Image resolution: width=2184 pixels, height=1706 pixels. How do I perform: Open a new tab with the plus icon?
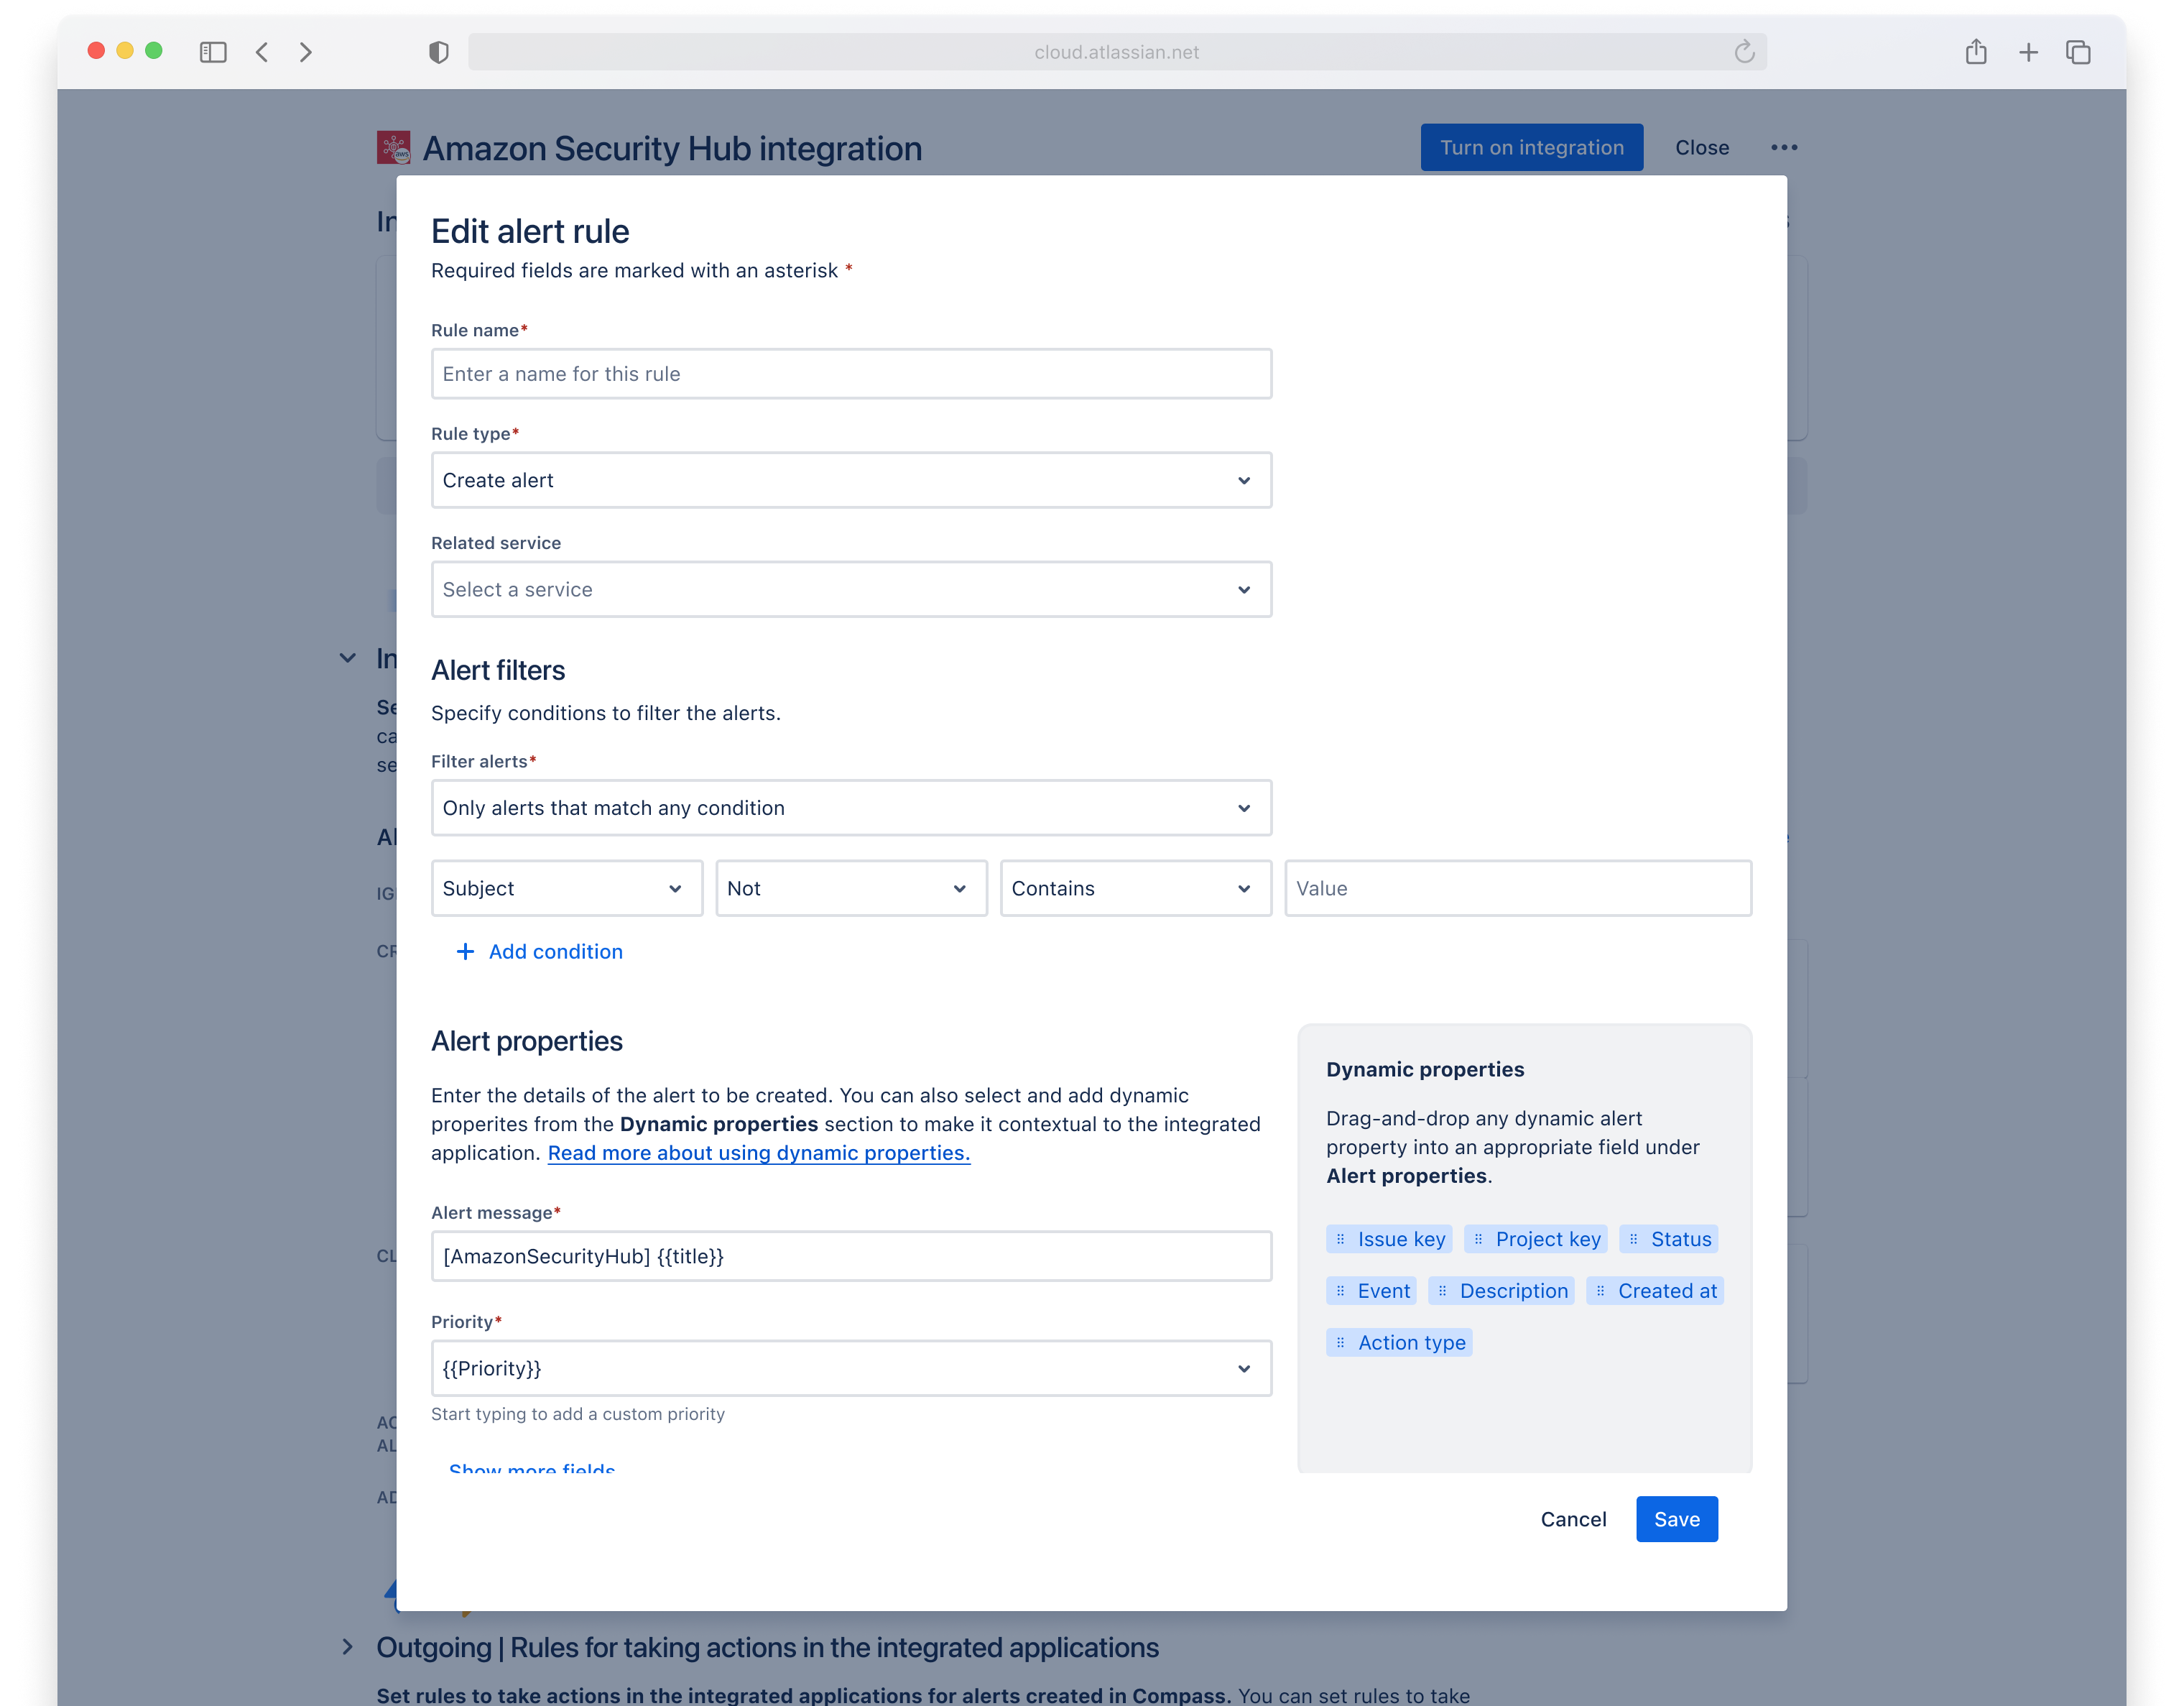tap(2028, 52)
